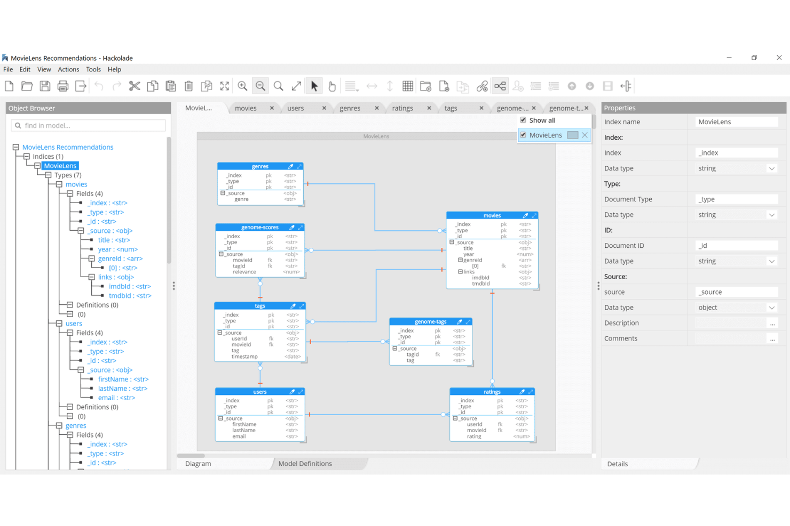Click the Delete trash can icon
This screenshot has width=790, height=526.
point(188,86)
